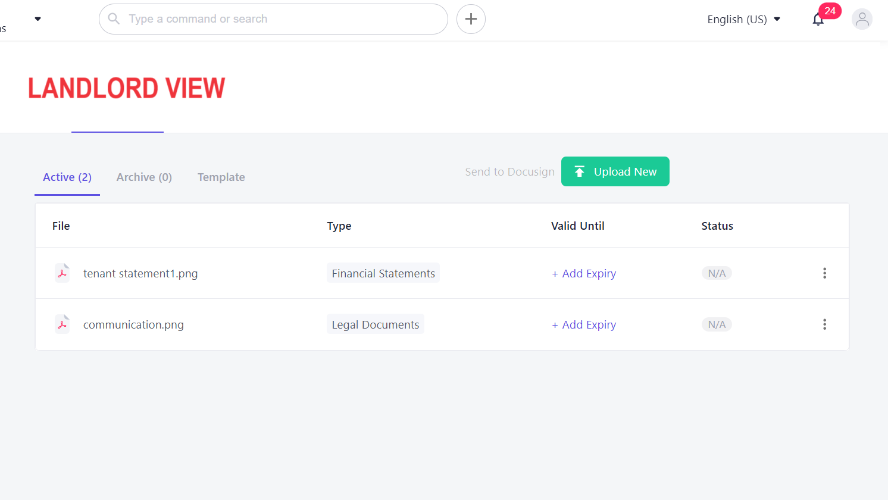Click the notification count badge 24

(830, 11)
